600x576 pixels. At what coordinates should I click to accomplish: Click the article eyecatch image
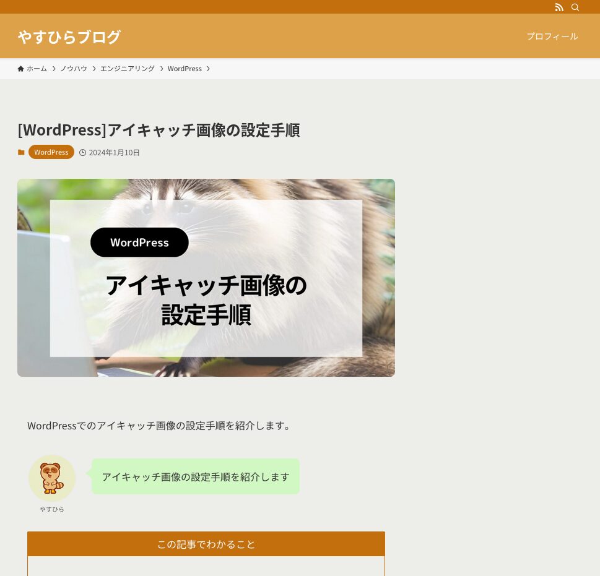[206, 278]
